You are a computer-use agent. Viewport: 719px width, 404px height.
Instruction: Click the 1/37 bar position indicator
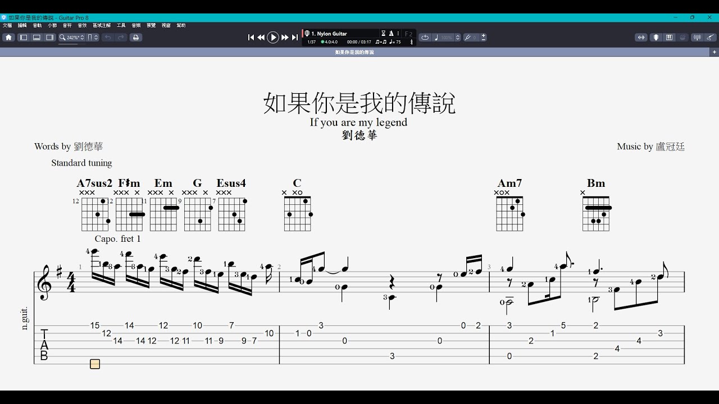(x=312, y=42)
